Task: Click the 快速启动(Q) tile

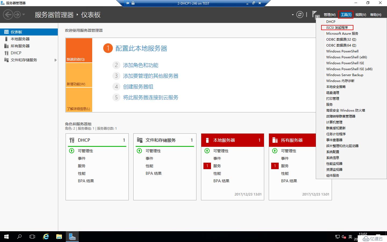Action: (x=79, y=50)
